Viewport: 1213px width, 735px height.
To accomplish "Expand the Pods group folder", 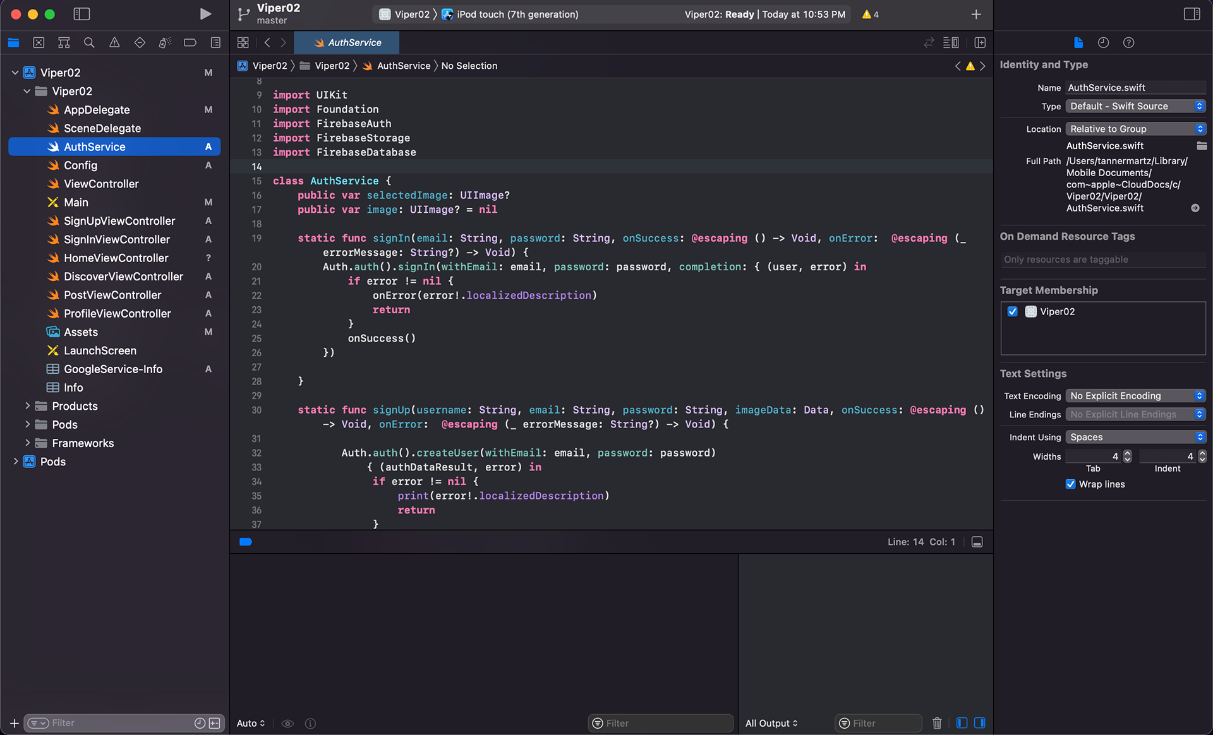I will (27, 424).
